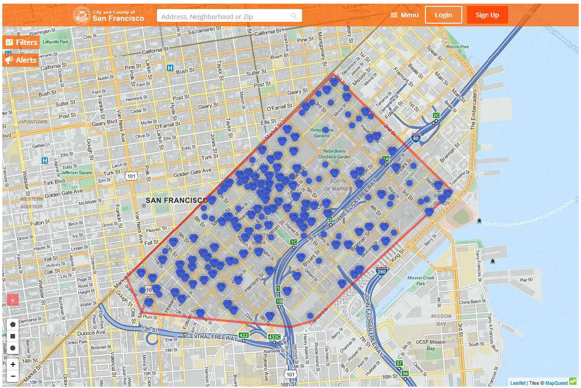581x388 pixels.
Task: Click the search magnifier icon
Action: point(294,16)
